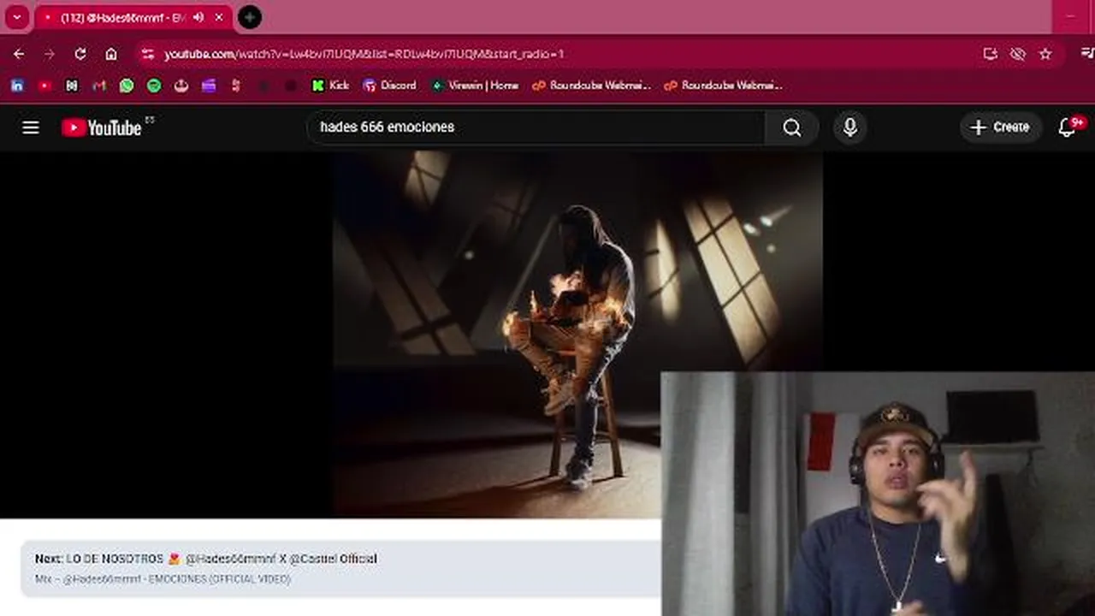1095x616 pixels.
Task: Click the search box with 'hades 666 emociones'
Action: tap(536, 127)
